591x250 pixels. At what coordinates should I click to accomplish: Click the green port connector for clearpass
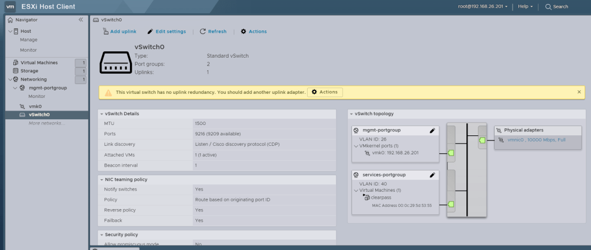452,204
